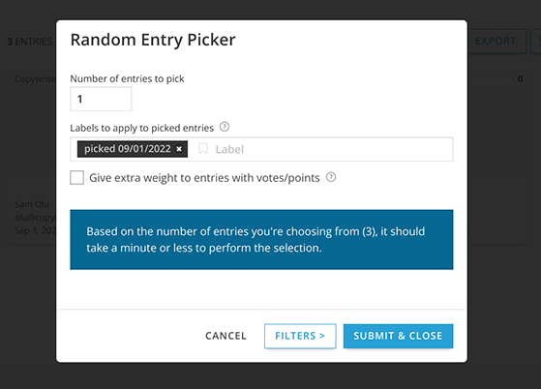
Task: Click the Give extra weight label text
Action: 204,178
